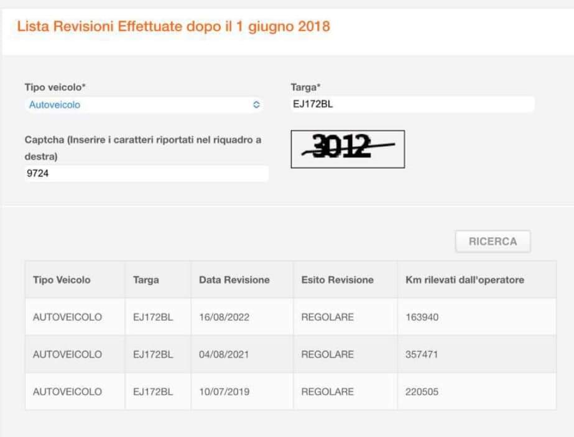Viewport: 574px width, 437px height.
Task: Click the 163940 km value
Action: [x=422, y=317]
